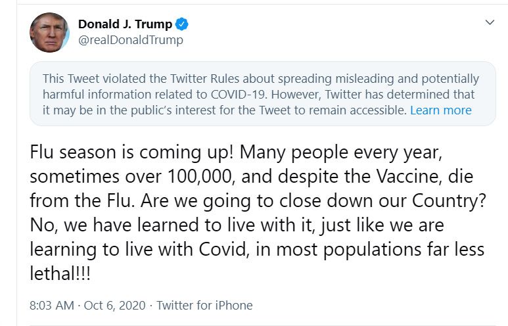
Task: Click the @realDonaldTrump handle
Action: pos(130,40)
